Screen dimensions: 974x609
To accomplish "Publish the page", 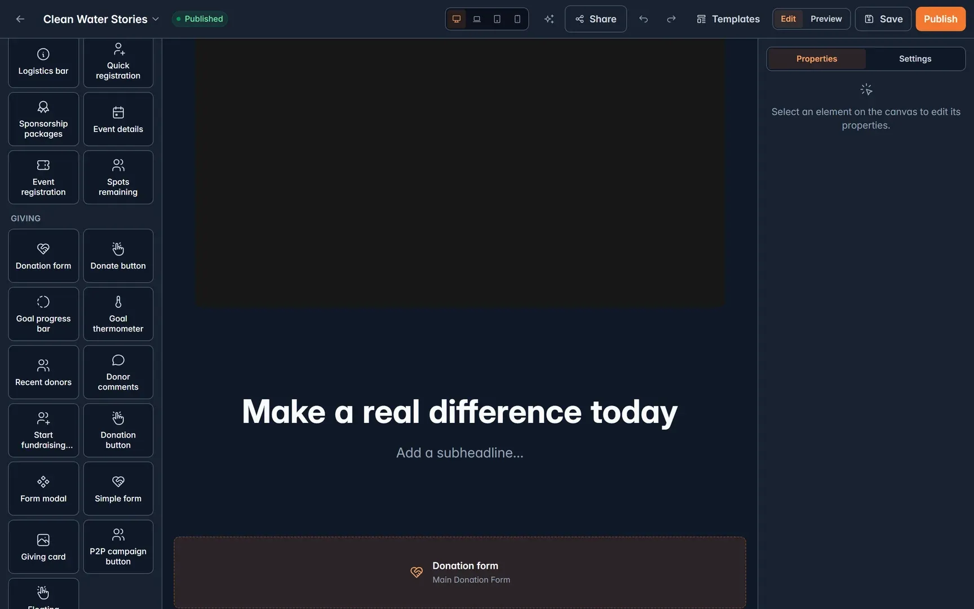I will tap(940, 19).
